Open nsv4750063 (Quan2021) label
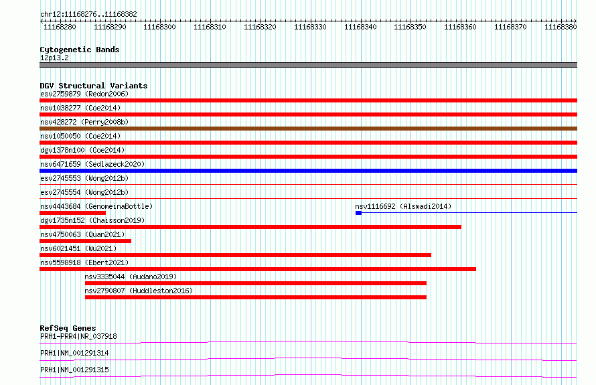Image resolution: width=596 pixels, height=385 pixels. pyautogui.click(x=82, y=234)
